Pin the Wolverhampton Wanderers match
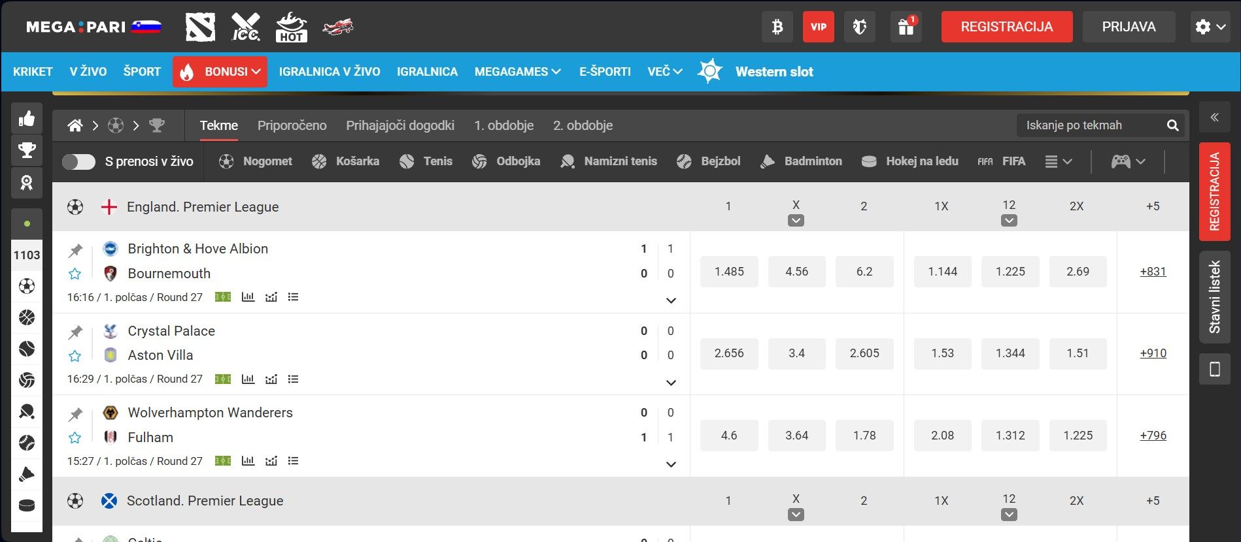Viewport: 1241px width, 542px height. 75,414
